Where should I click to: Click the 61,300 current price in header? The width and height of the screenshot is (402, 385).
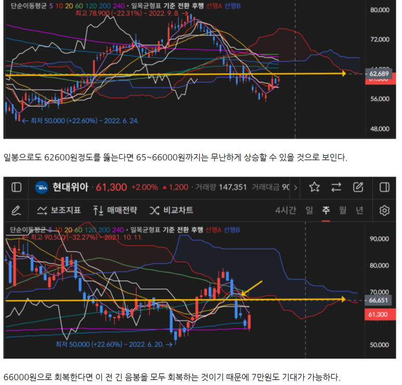pos(111,188)
